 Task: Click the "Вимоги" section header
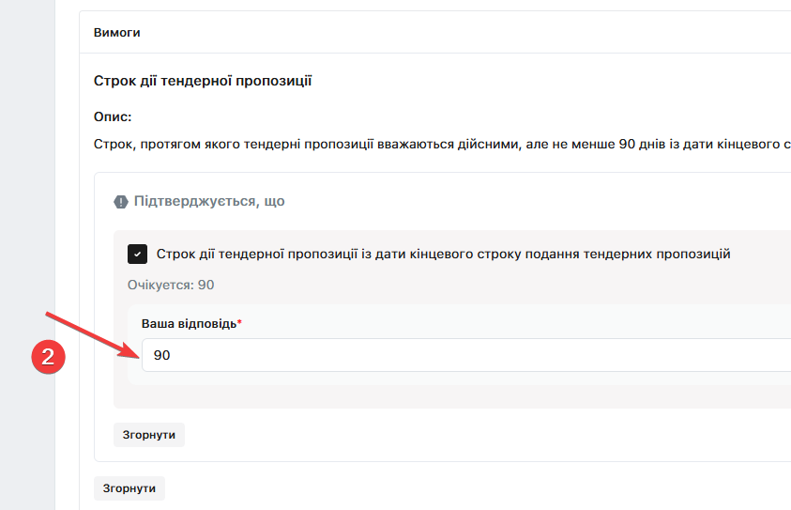pyautogui.click(x=117, y=33)
